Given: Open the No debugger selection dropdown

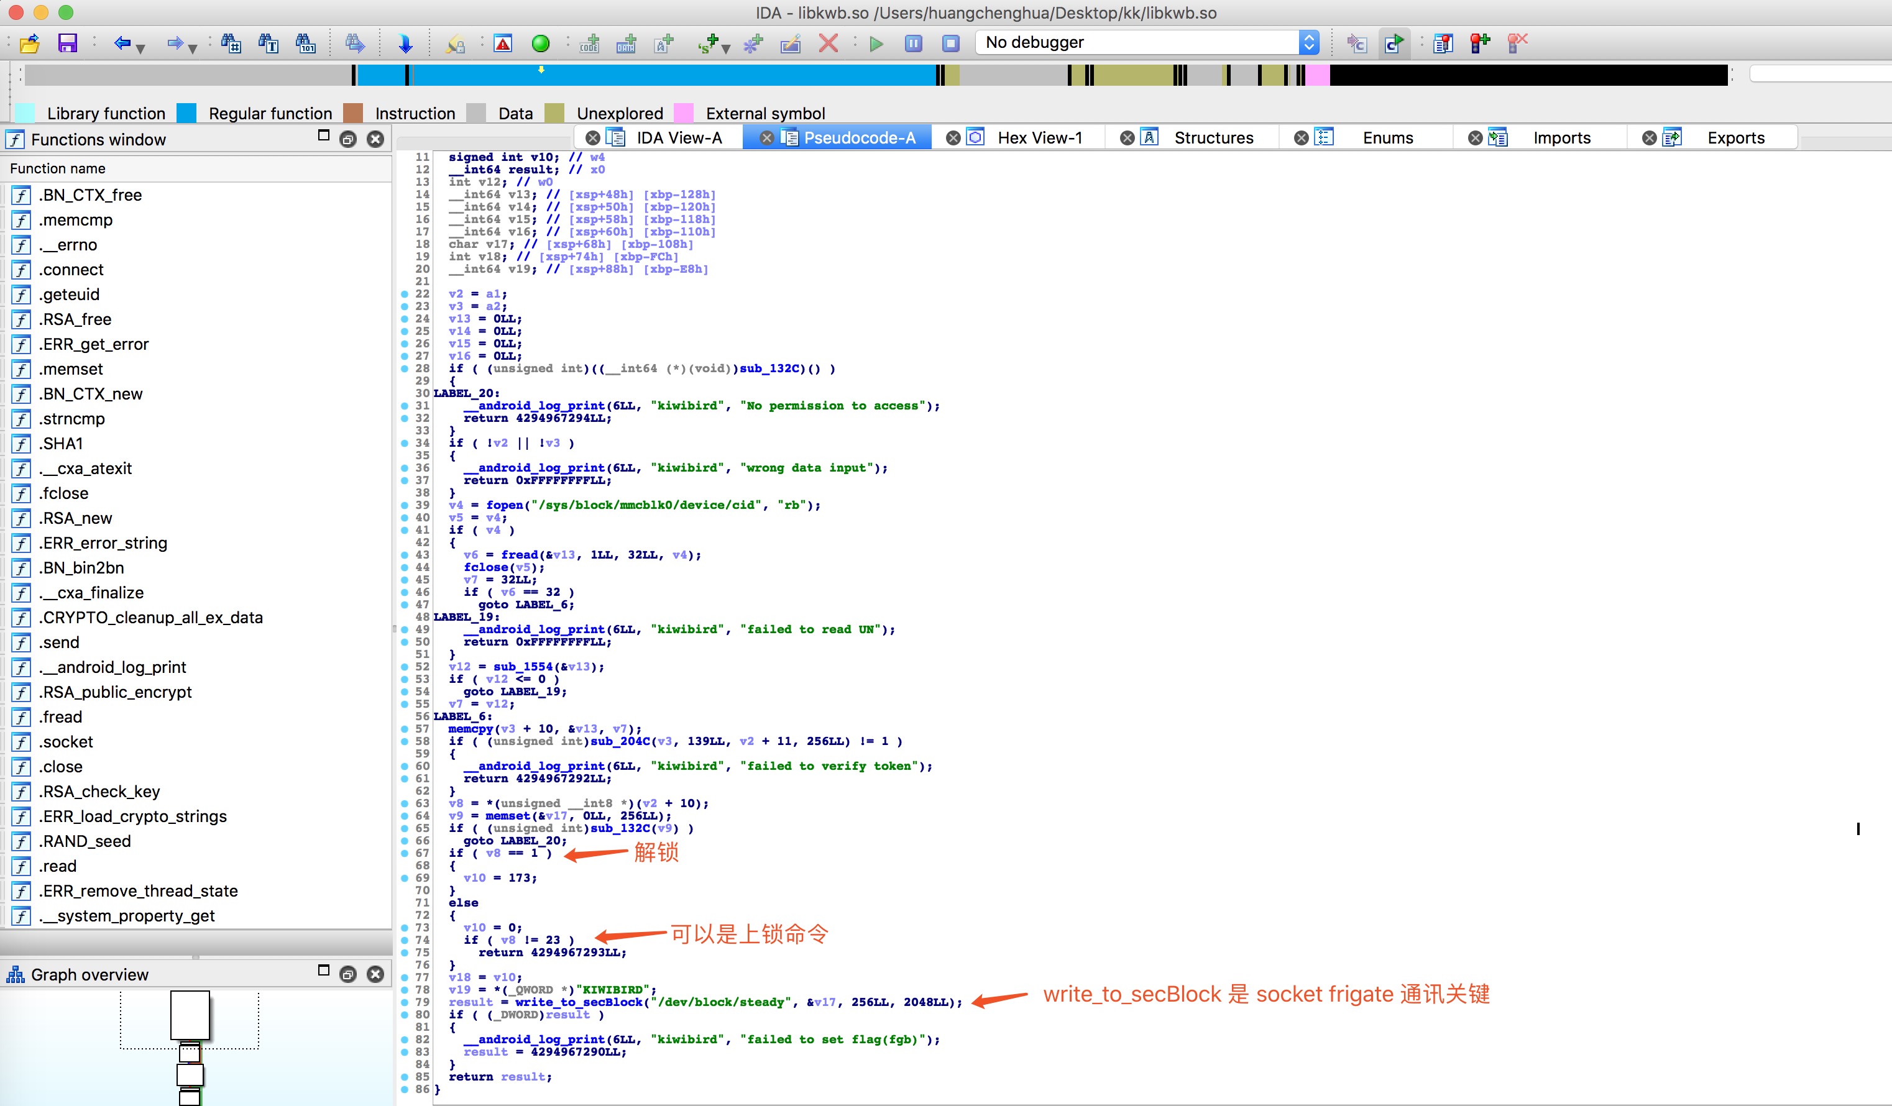Looking at the screenshot, I should [x=1308, y=42].
